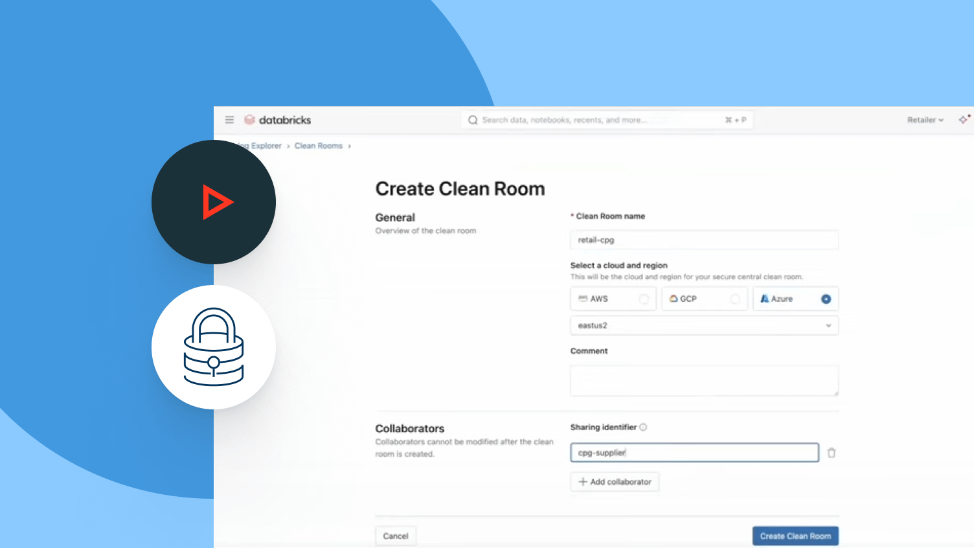This screenshot has height=548, width=974.
Task: Open the Databricks Assistant sparkle icon
Action: (x=964, y=119)
